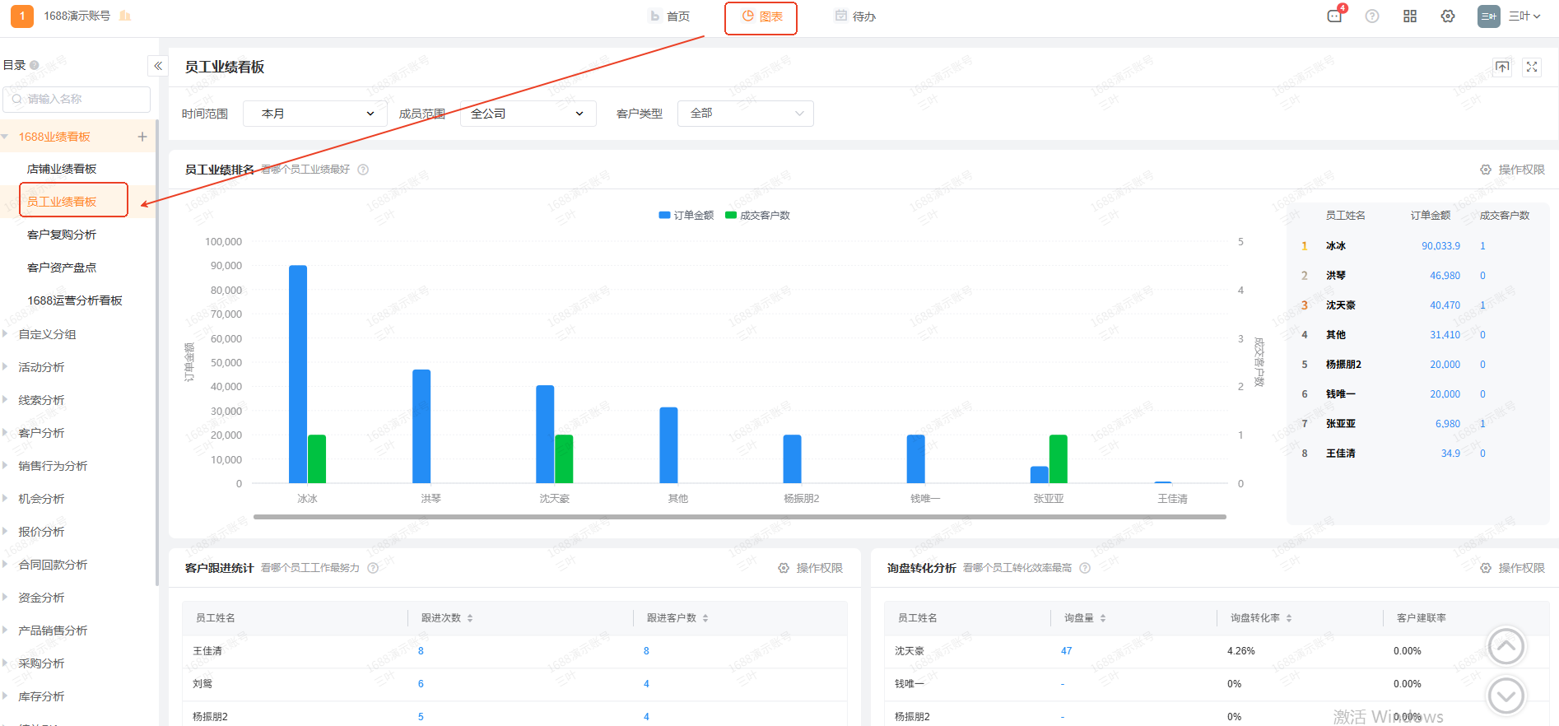This screenshot has height=726, width=1559.
Task: Sort by the 跟进客户数 column arrows
Action: pyautogui.click(x=705, y=618)
